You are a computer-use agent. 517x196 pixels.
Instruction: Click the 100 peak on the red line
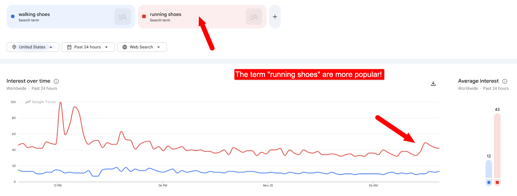tap(60, 102)
